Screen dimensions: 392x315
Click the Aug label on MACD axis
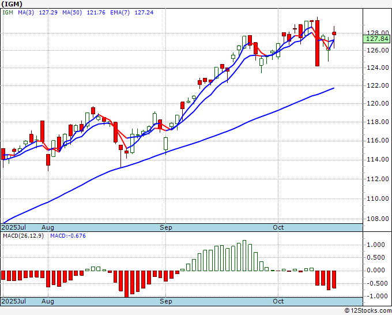coord(48,301)
